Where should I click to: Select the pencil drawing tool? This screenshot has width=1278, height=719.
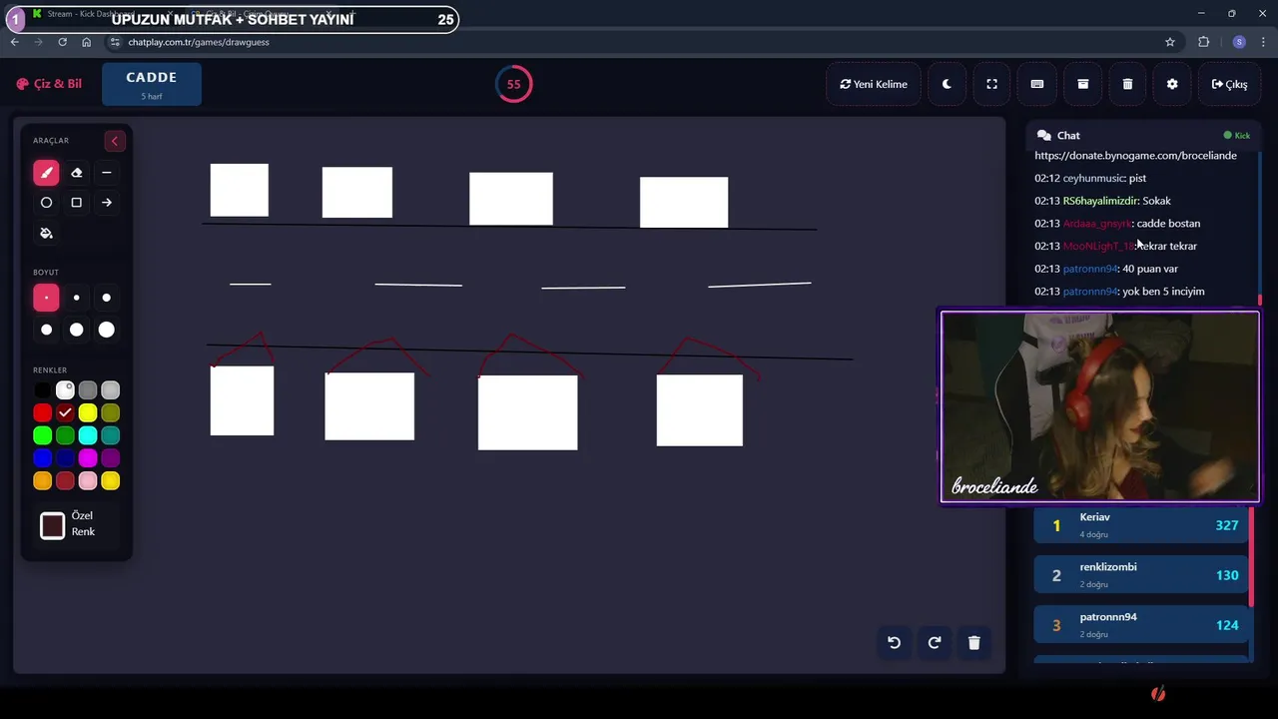pyautogui.click(x=46, y=173)
